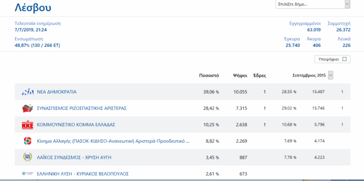Click the 28,42 % percentage cell
The height and width of the screenshot is (181, 364).
tap(211, 108)
